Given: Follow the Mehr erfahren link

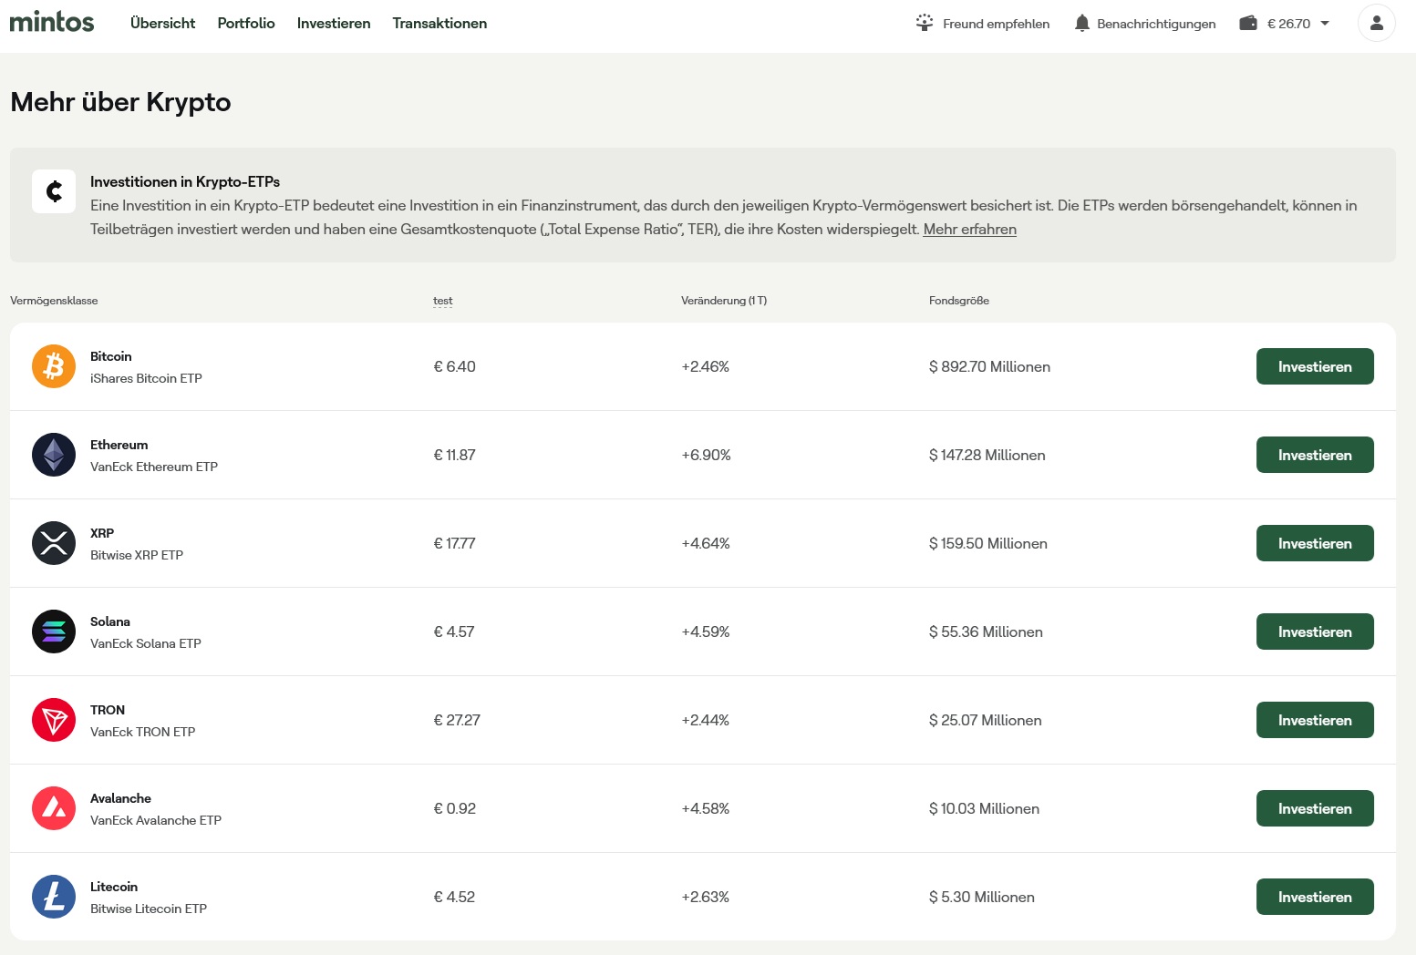Looking at the screenshot, I should click(969, 230).
